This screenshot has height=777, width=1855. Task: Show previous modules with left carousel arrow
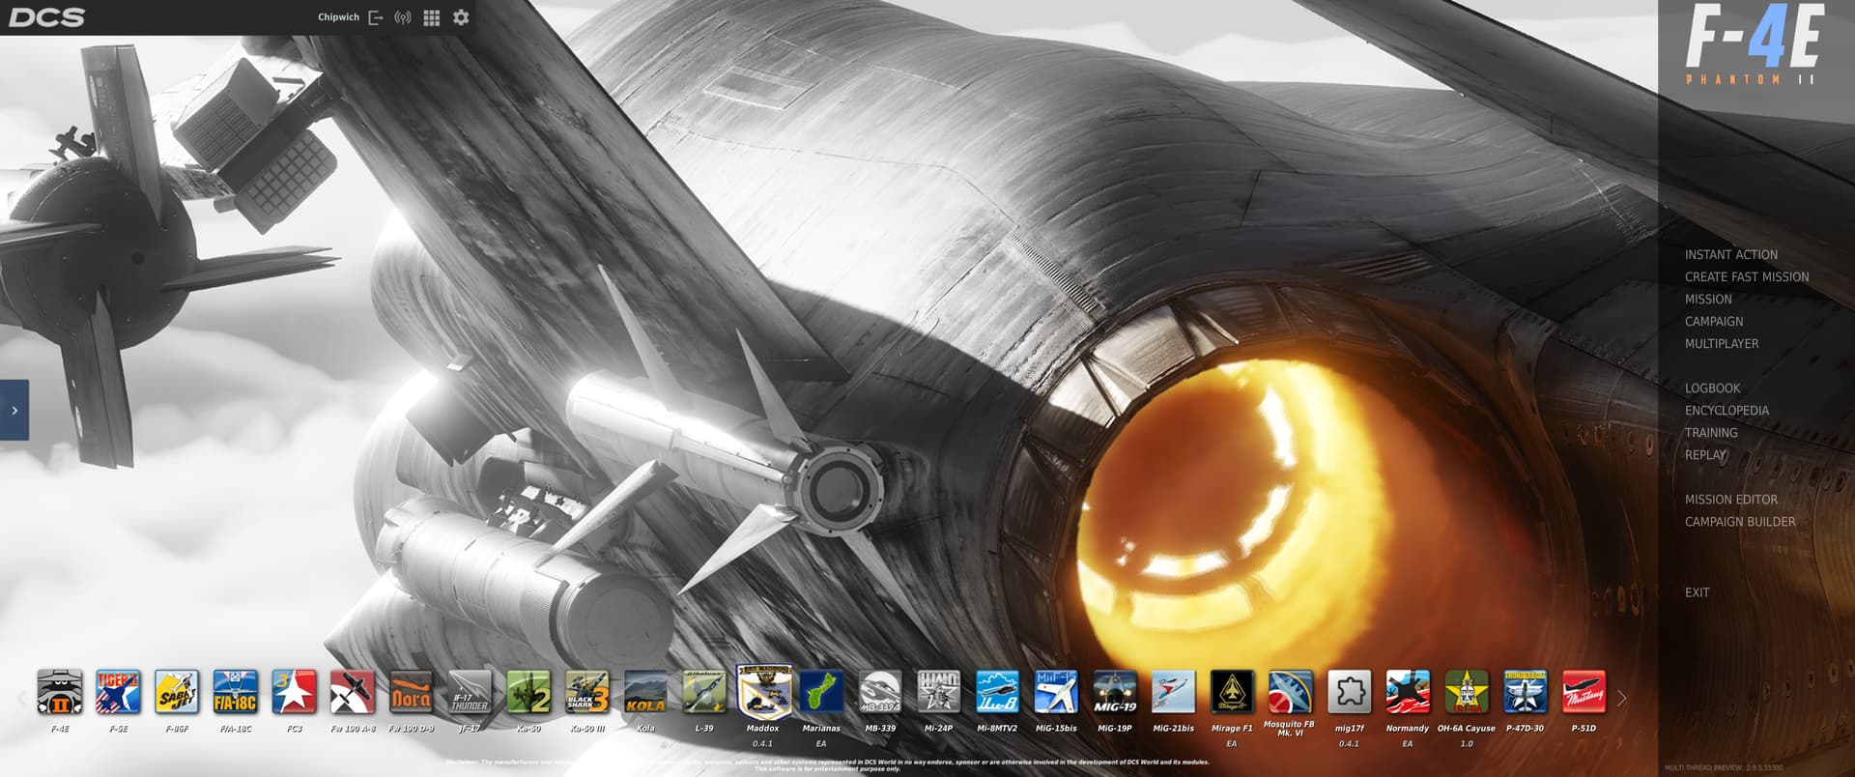coord(21,698)
